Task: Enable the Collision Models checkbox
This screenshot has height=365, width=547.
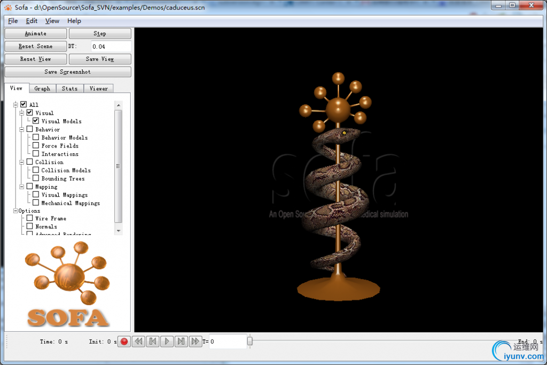Action: [x=36, y=170]
